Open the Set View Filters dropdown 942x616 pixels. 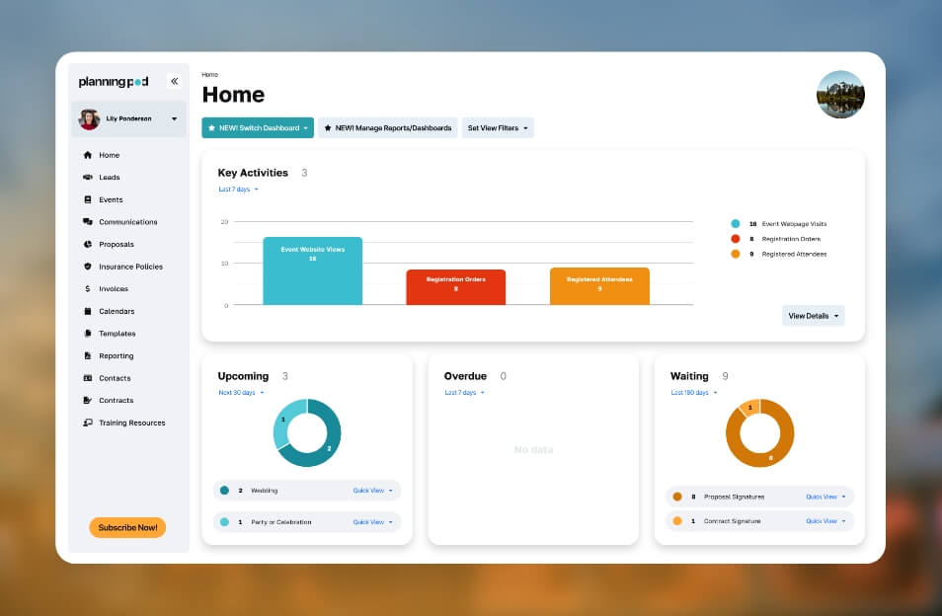click(498, 128)
